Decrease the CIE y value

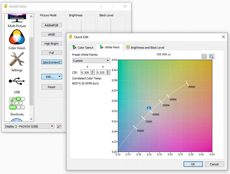(108, 73)
